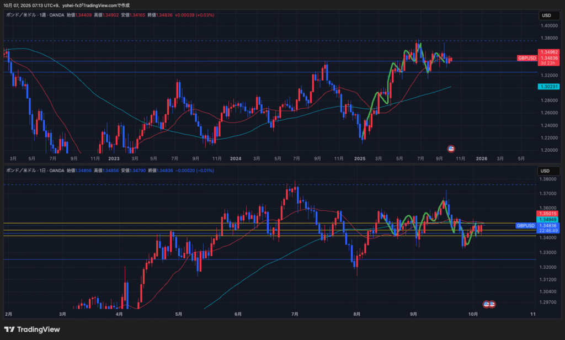Click the red GBPUSD price label on weekly chart
565x340 pixels.
pos(527,58)
